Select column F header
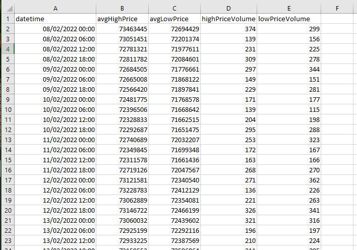The height and width of the screenshot is (250, 357). pyautogui.click(x=337, y=9)
